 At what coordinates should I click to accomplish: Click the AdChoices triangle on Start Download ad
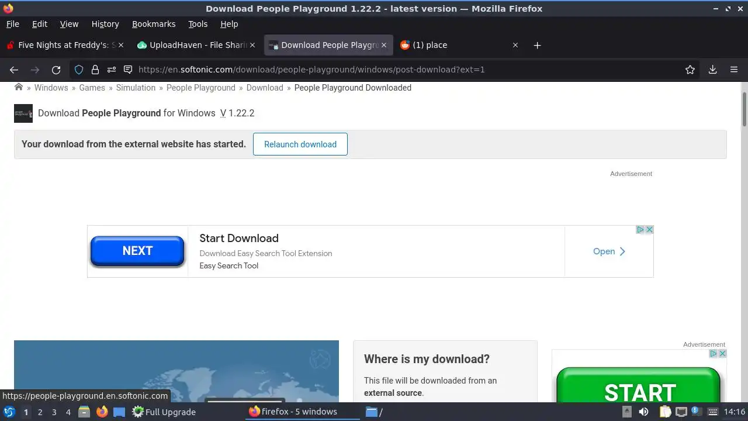[640, 230]
